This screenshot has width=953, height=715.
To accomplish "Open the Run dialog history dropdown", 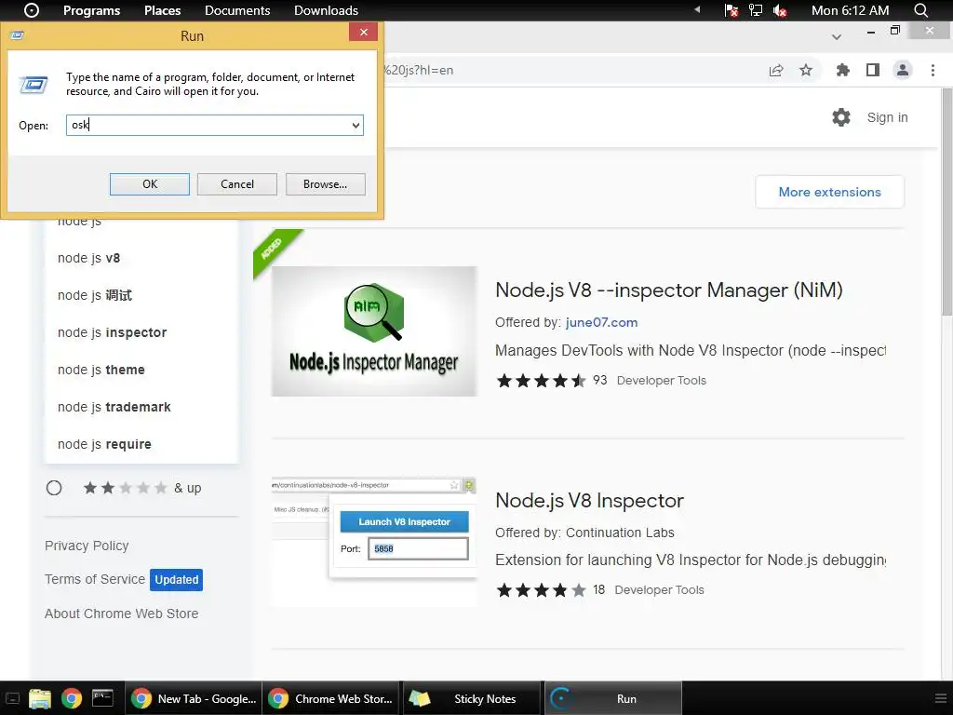I will click(x=356, y=126).
